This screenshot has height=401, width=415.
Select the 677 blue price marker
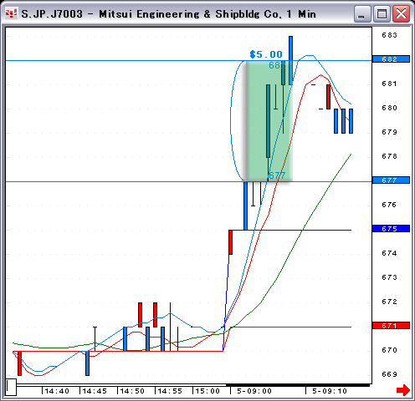click(x=391, y=180)
